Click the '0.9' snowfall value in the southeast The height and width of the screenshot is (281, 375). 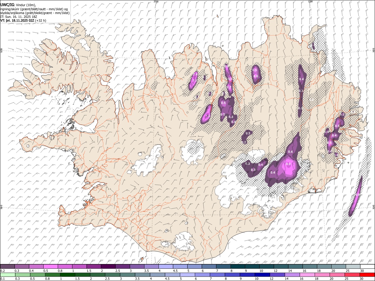coord(288,164)
